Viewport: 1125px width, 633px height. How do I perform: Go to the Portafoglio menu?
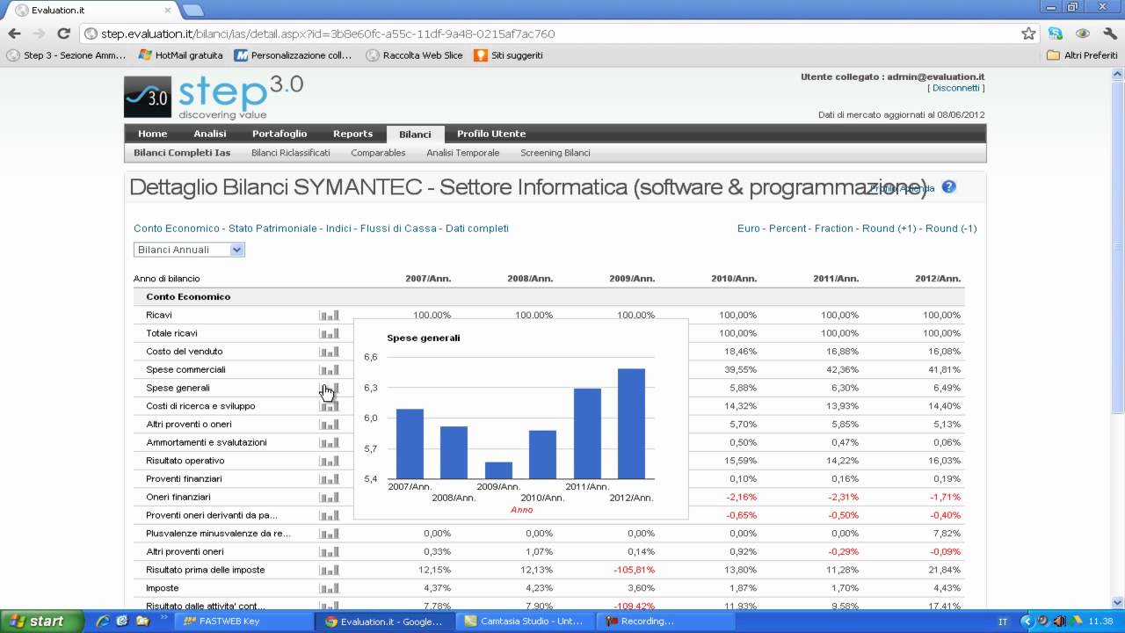tap(279, 134)
